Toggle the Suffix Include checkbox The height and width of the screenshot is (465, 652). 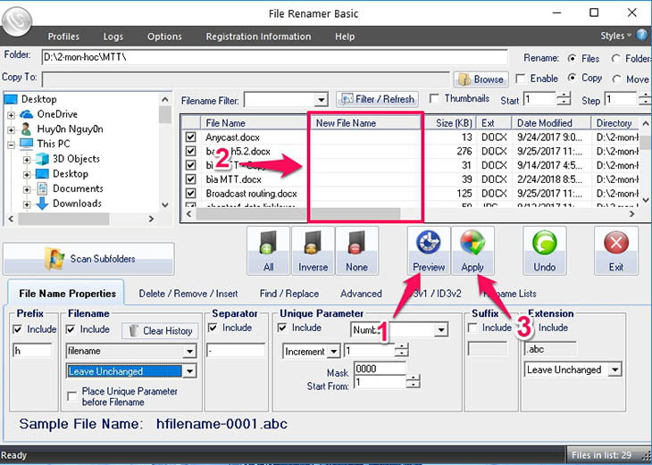pyautogui.click(x=472, y=328)
